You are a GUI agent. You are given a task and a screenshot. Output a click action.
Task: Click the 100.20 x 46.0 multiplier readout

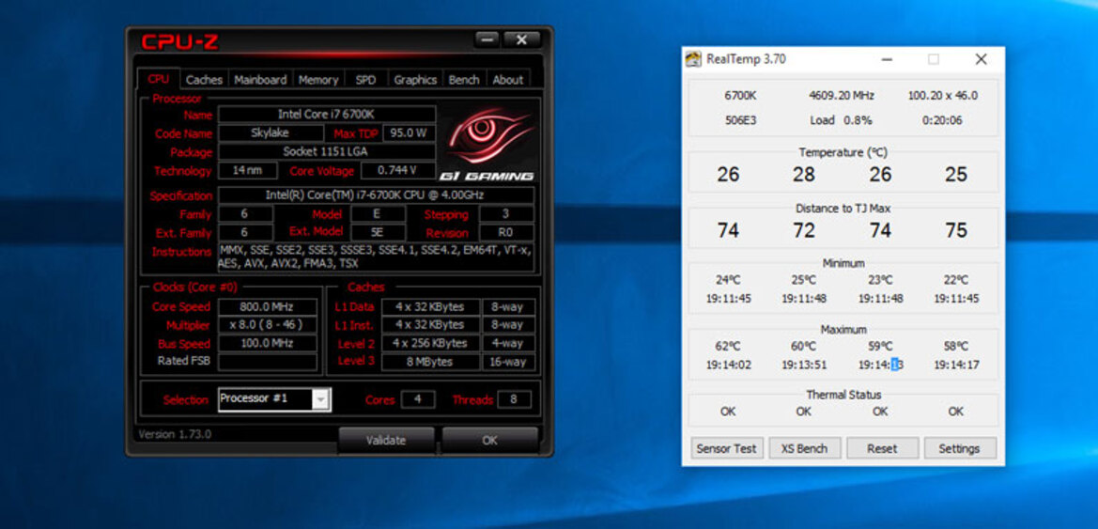point(942,96)
